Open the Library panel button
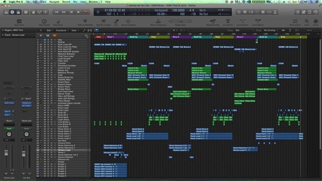The width and height of the screenshot is (322, 181). point(6,12)
